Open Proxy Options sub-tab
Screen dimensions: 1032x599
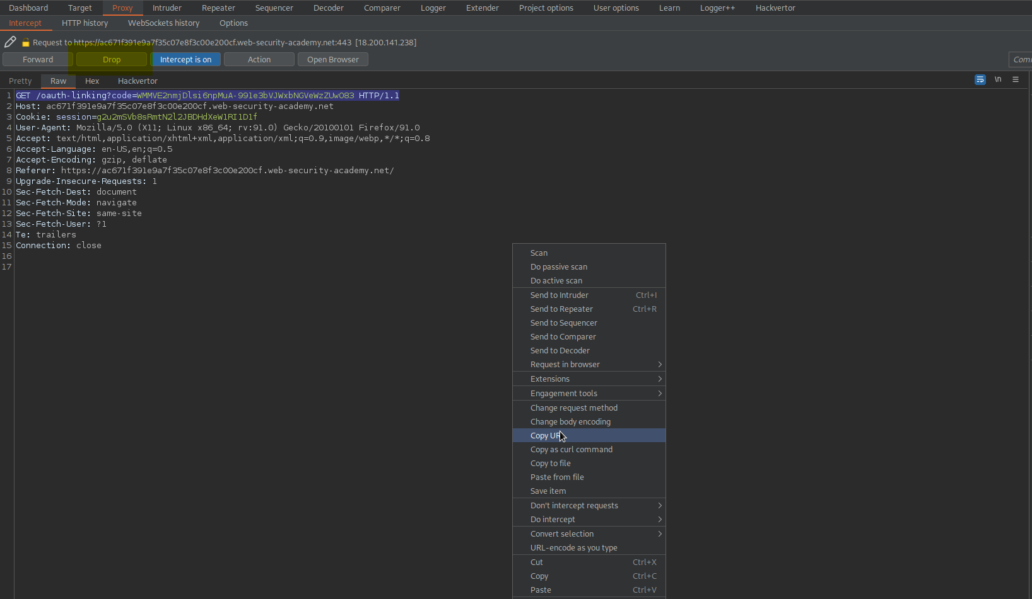(233, 23)
